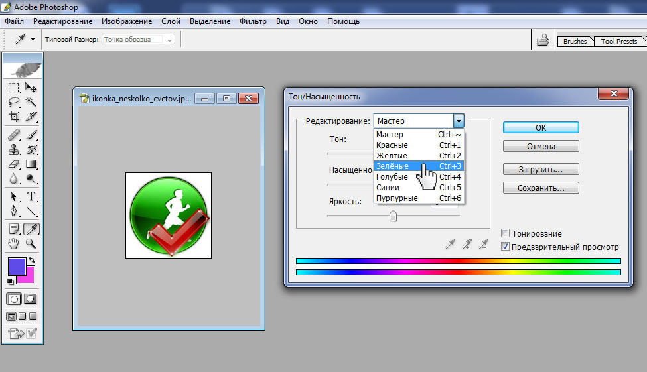This screenshot has height=372, width=647.
Task: Choose Голубые from the dropdown list
Action: [419, 177]
